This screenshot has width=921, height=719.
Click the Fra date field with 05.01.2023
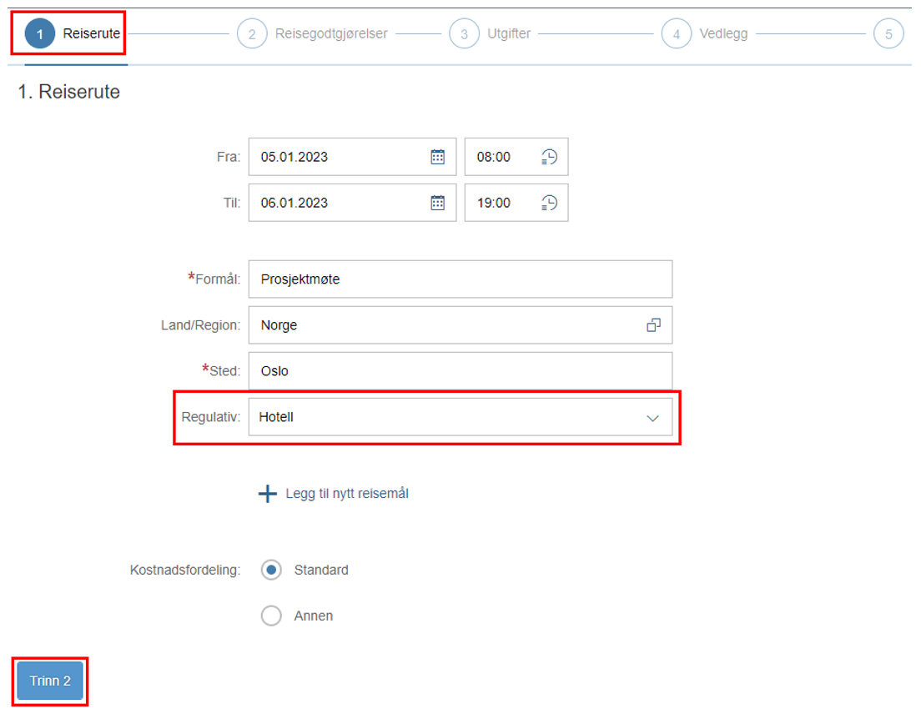coord(352,157)
